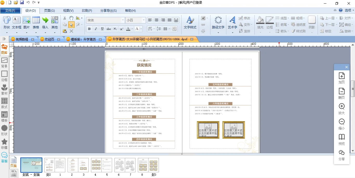Screen dimensions: 355x178
Task: Switch to the 页面(G) ribbon tab
Action: [x=49, y=11]
